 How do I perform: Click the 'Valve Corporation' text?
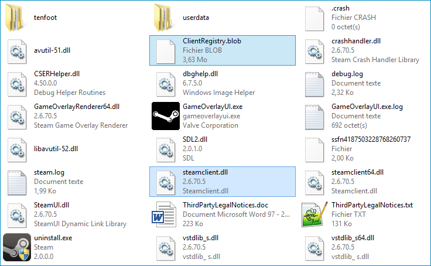210,125
